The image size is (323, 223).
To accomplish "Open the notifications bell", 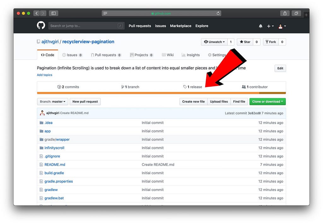I will coord(261,26).
